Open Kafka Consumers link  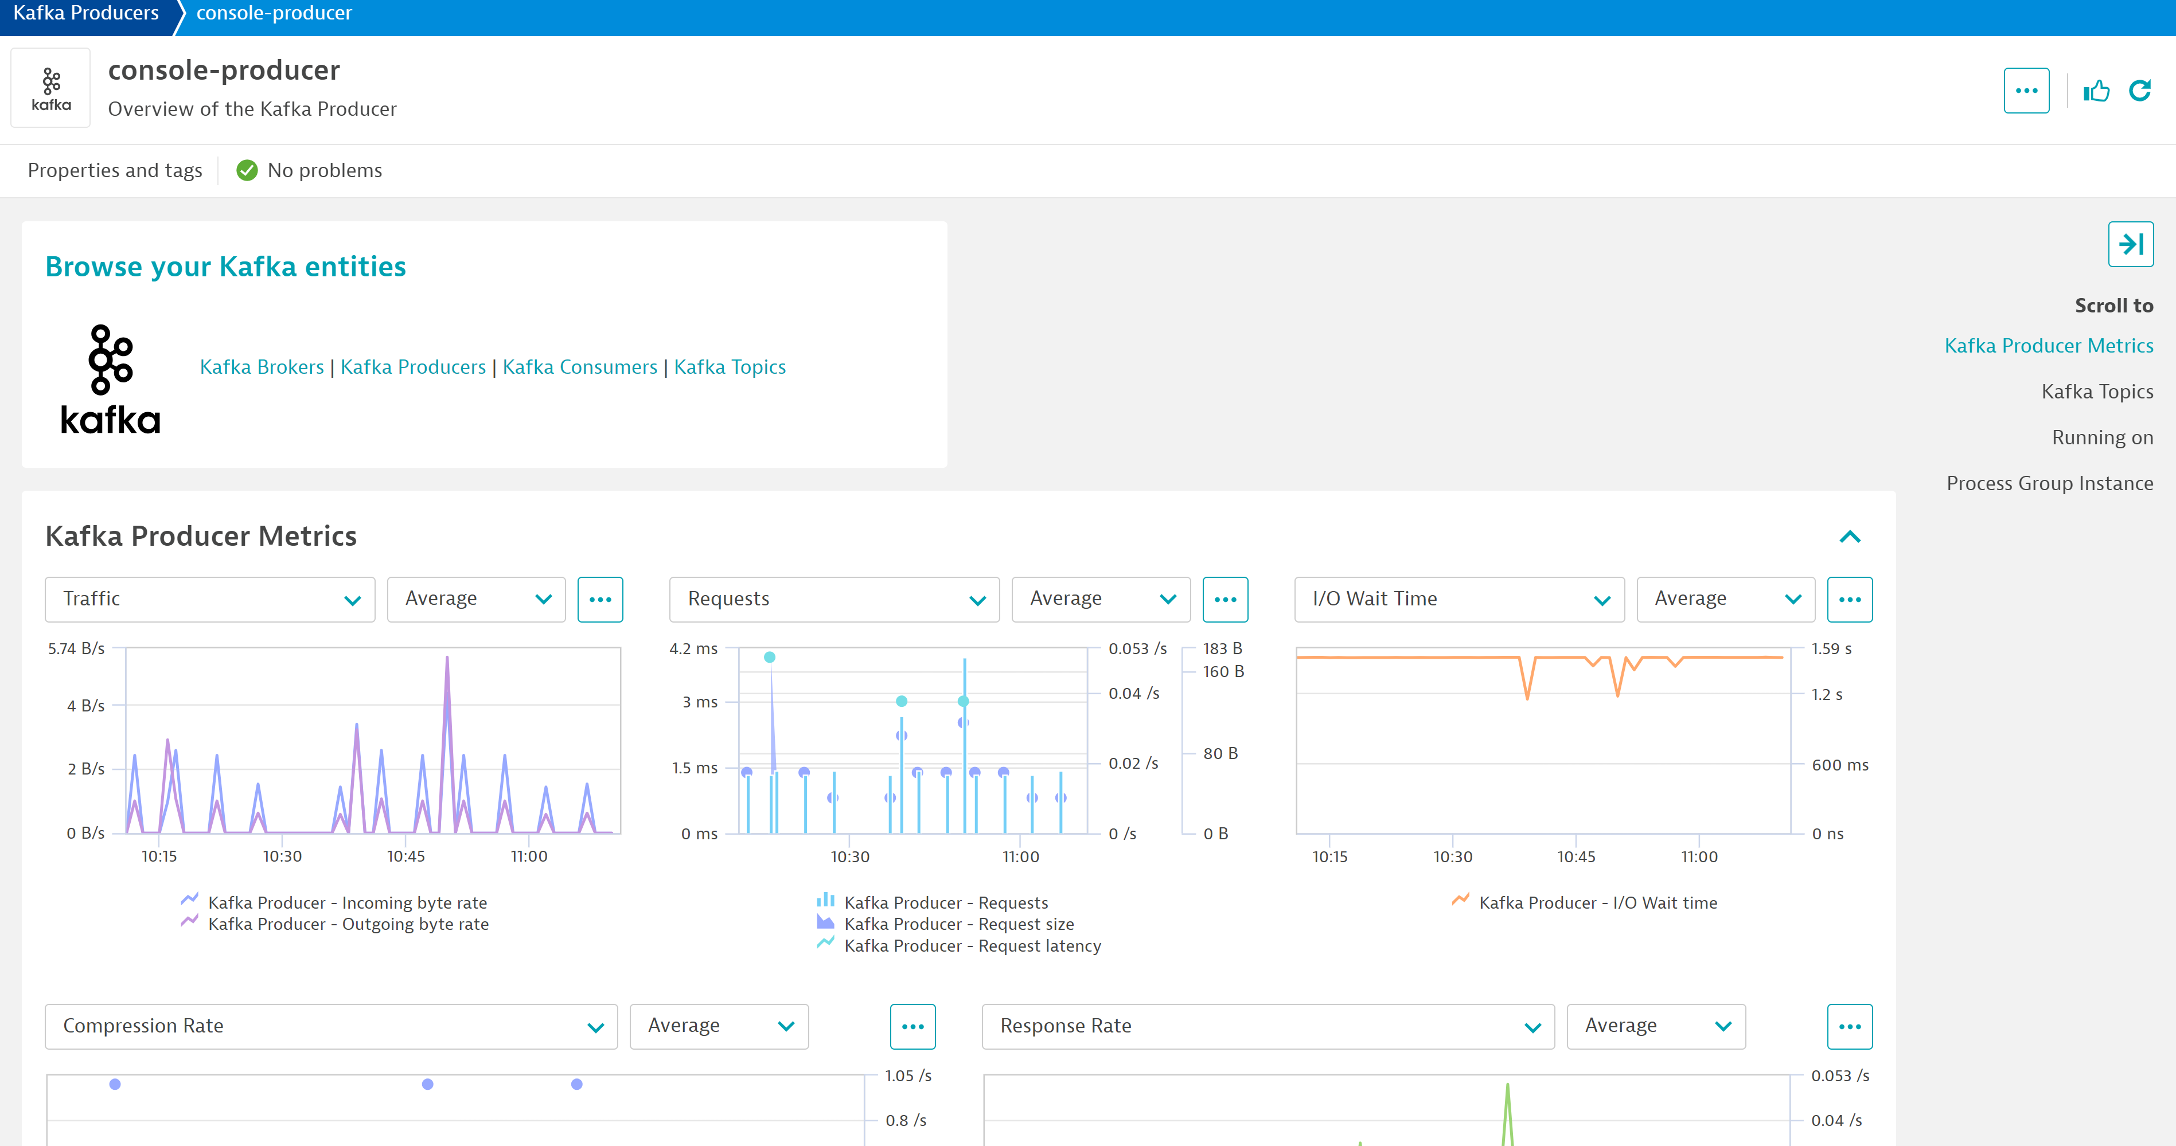tap(579, 366)
